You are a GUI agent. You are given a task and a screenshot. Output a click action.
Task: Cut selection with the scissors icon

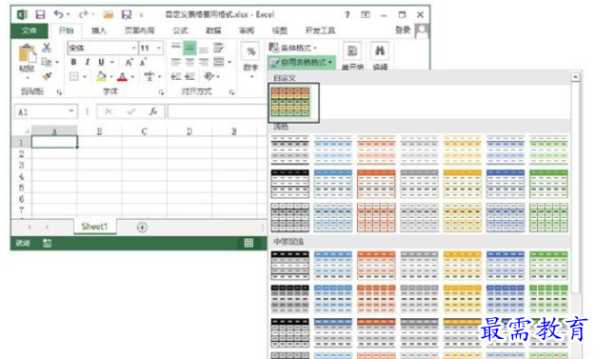tap(47, 48)
